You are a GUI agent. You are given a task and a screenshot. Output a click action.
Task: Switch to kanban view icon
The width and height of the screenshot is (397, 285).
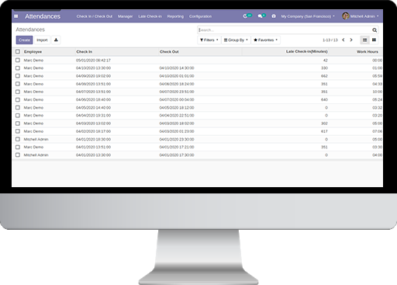[x=374, y=40]
